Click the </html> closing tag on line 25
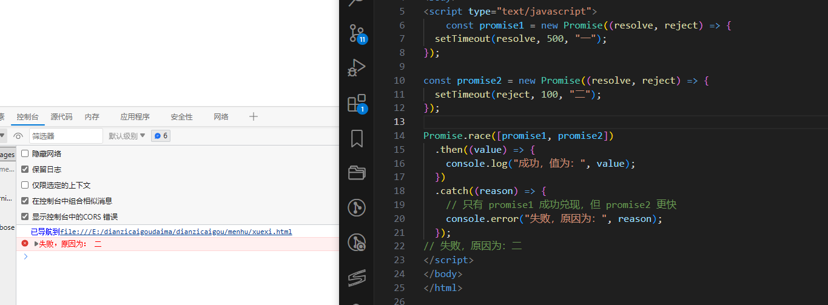 [x=443, y=288]
